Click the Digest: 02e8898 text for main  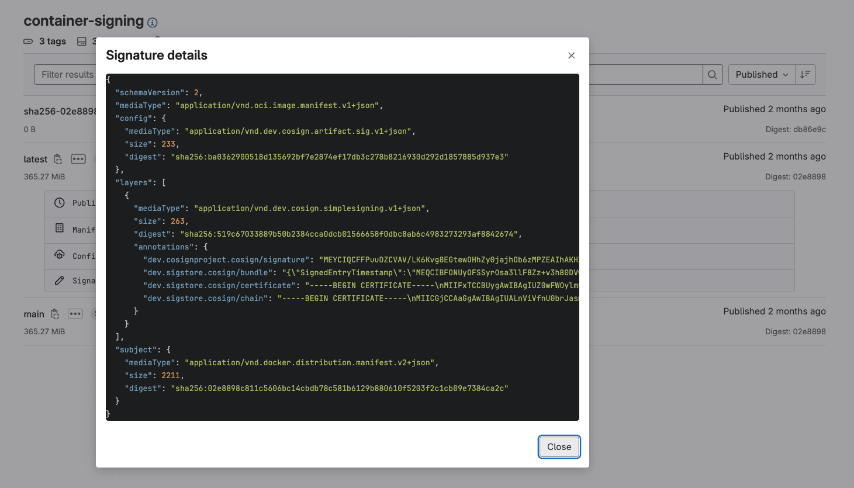pyautogui.click(x=796, y=331)
